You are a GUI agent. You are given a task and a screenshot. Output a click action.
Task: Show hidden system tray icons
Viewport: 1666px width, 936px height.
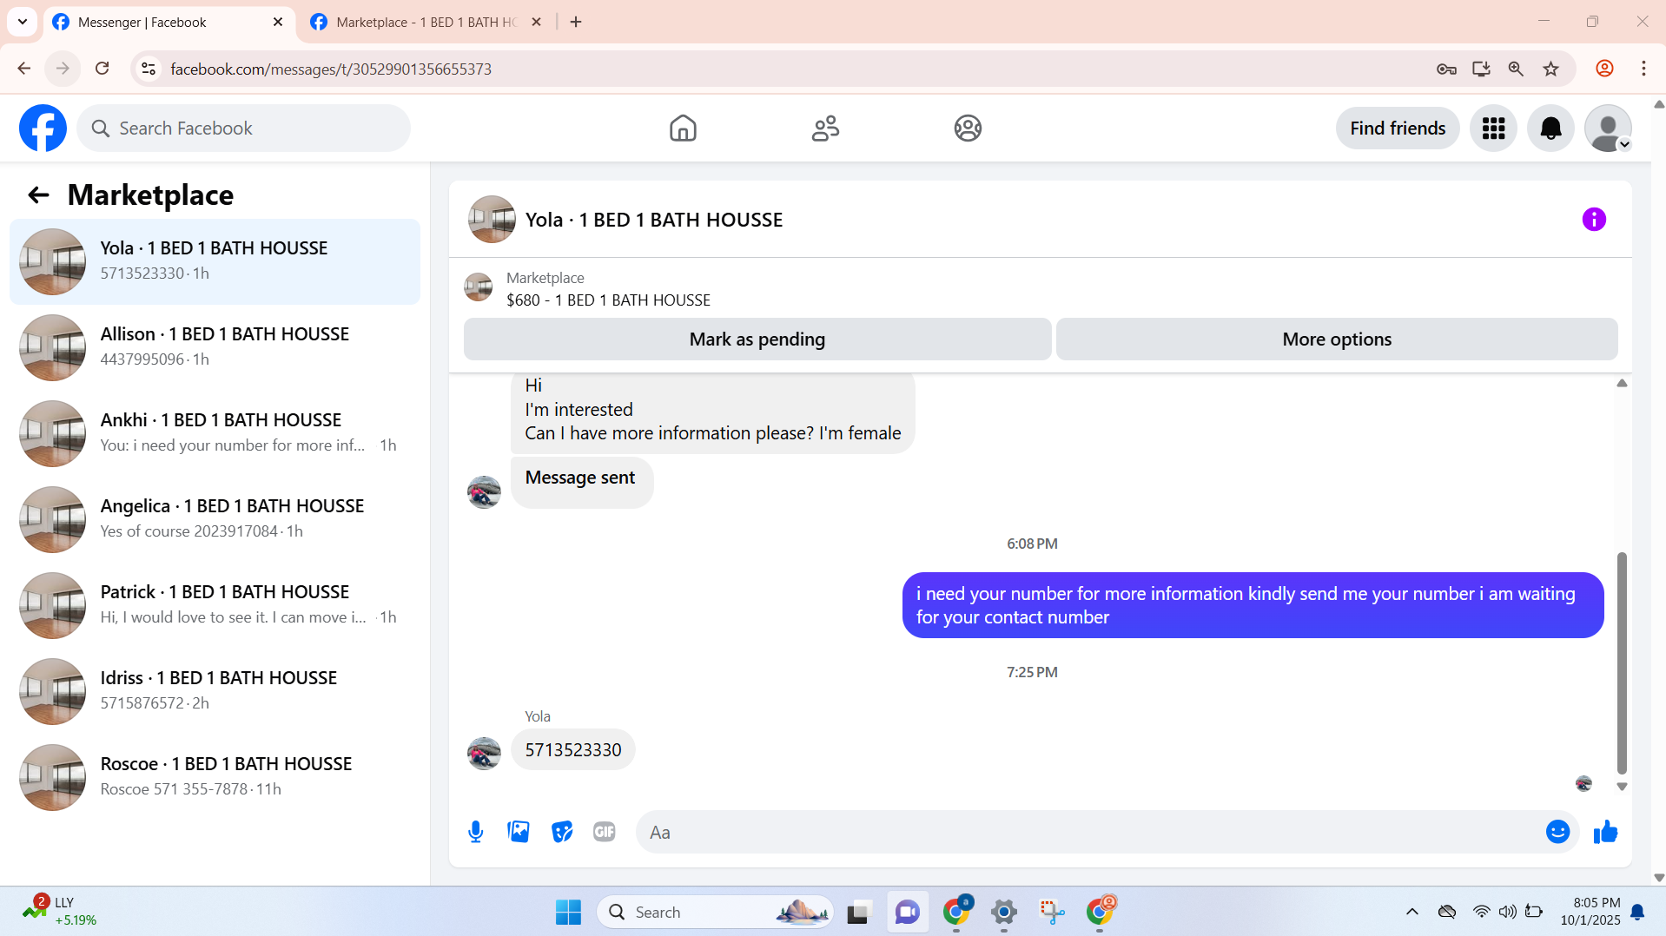coord(1411,912)
